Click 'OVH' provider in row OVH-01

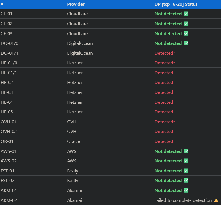(72, 122)
